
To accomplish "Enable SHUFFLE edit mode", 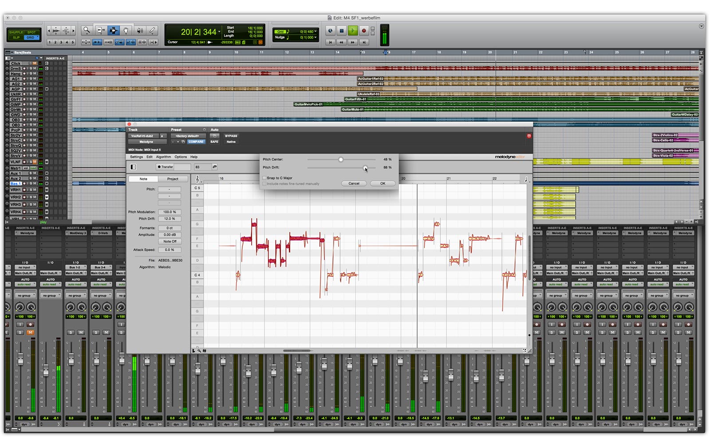I will [16, 32].
